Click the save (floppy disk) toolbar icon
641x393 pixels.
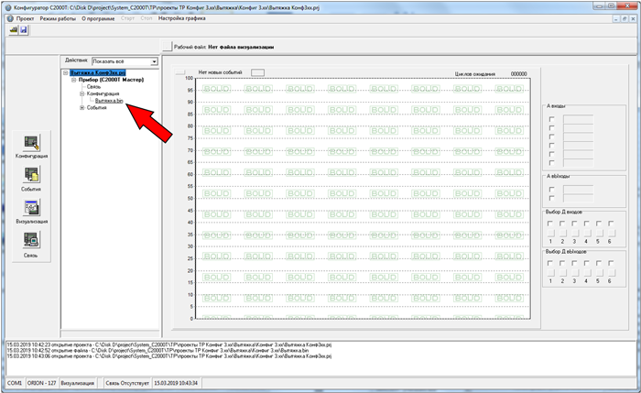pos(24,30)
